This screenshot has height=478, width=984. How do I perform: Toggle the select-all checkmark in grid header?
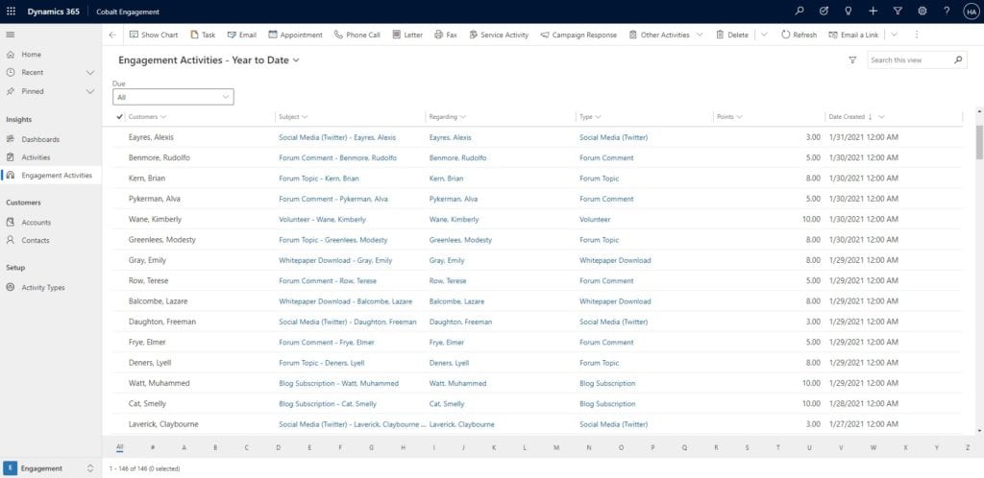click(119, 116)
